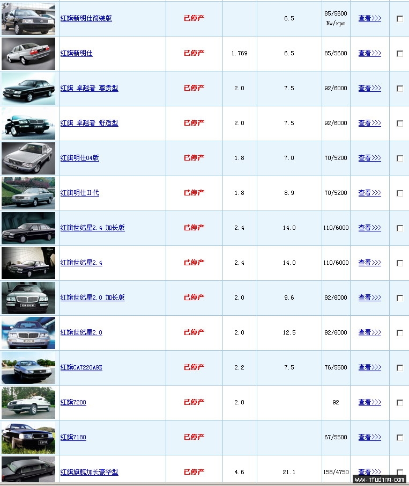This screenshot has width=409, height=486.
Task: Open thumbnail photo of 红旗明仕04版
Action: 28,158
